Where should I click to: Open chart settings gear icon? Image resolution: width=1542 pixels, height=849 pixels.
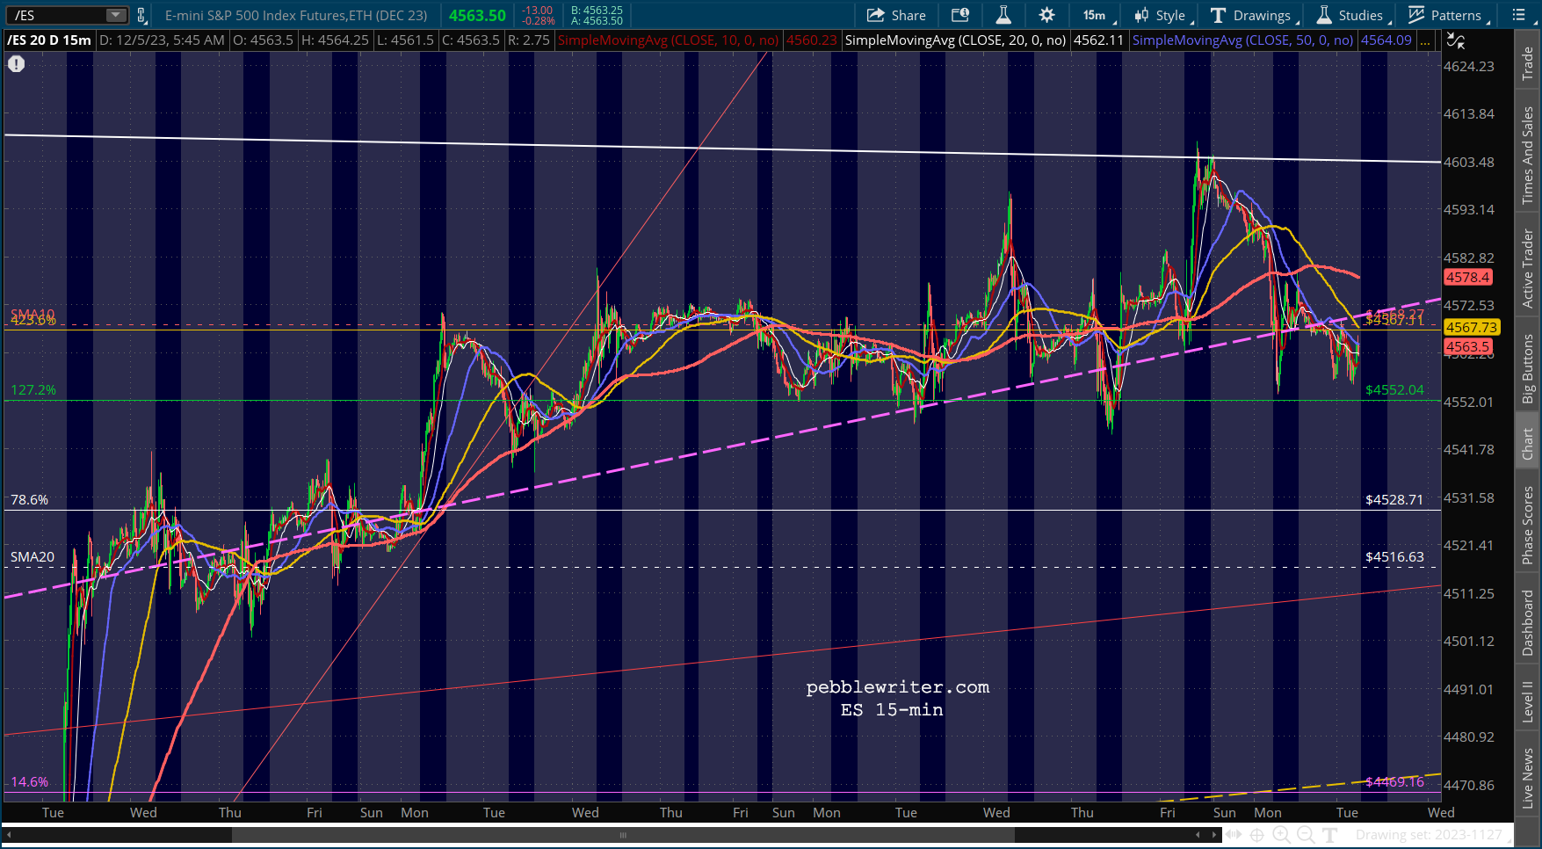tap(1046, 15)
